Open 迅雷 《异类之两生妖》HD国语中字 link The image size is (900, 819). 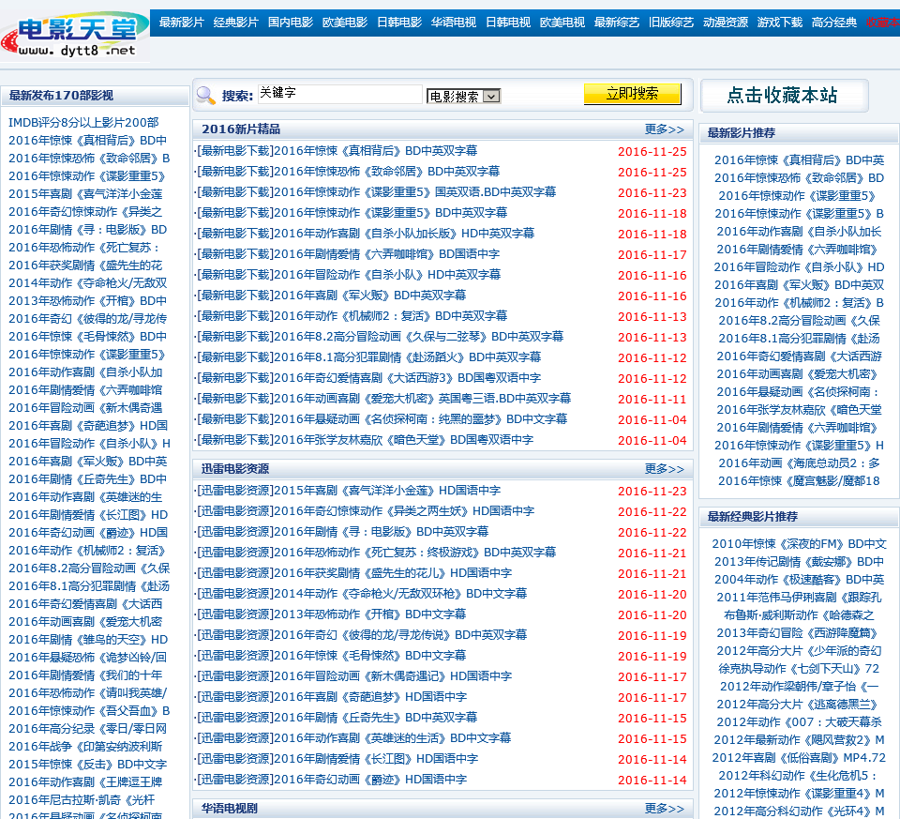click(403, 511)
